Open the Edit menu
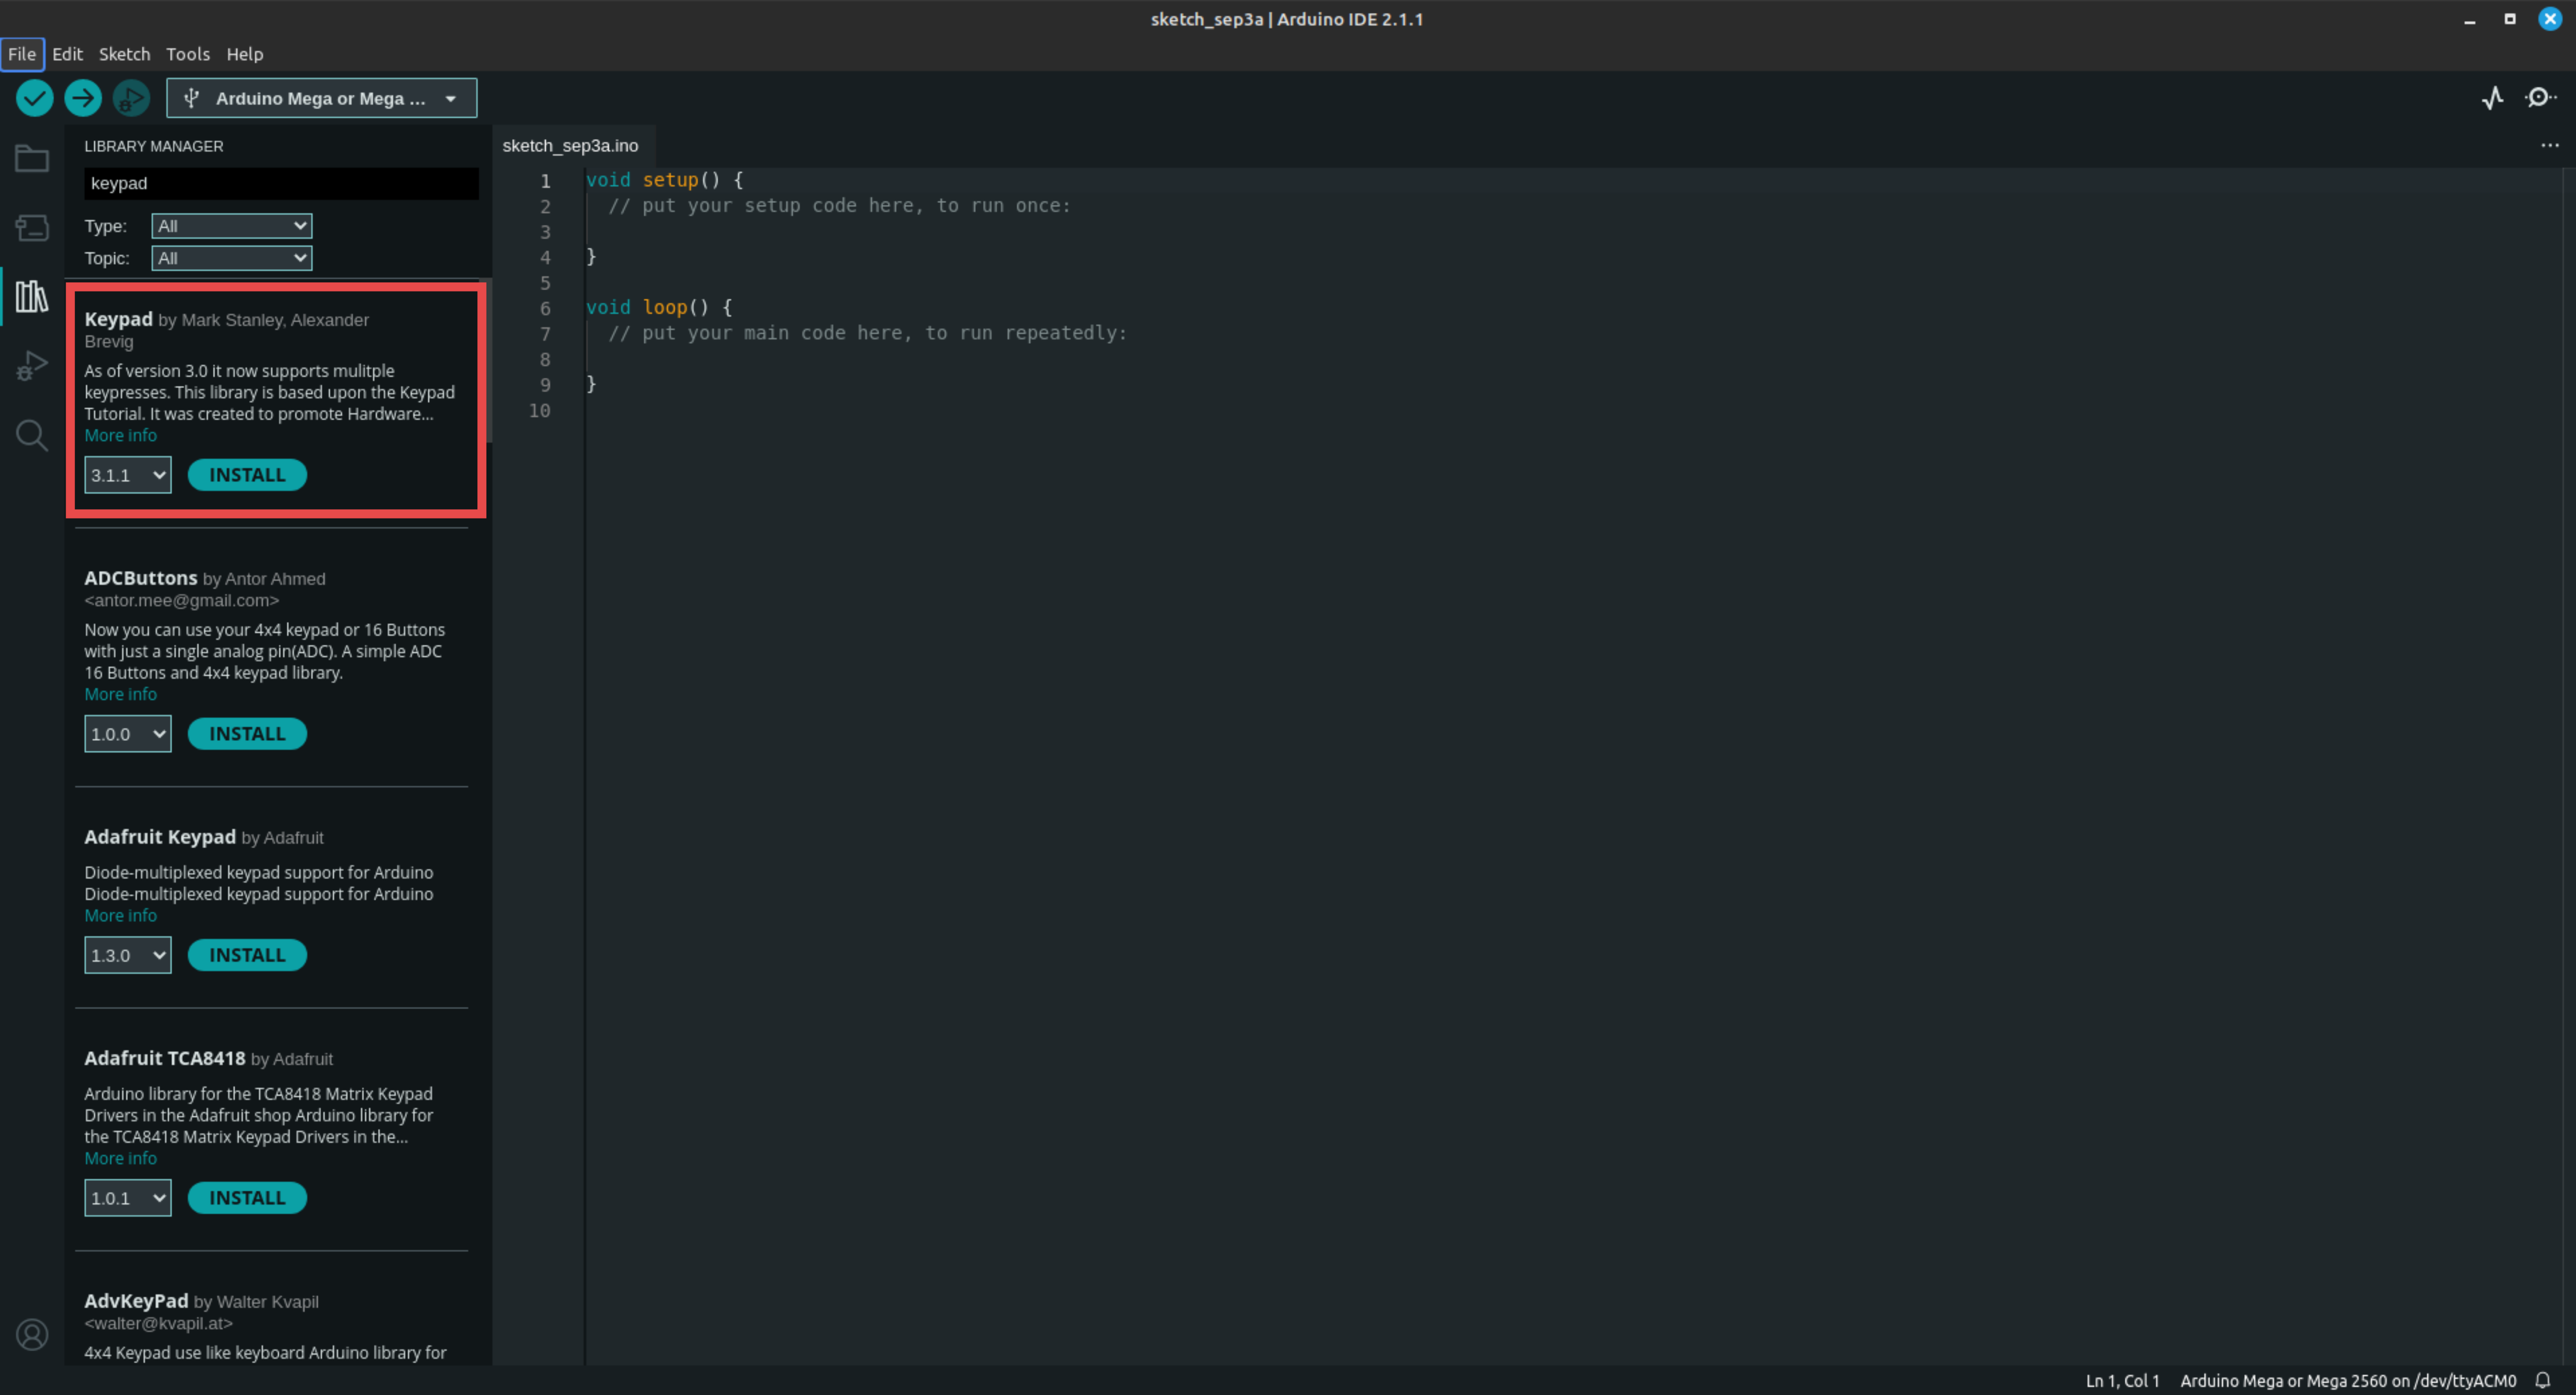 coord(67,54)
